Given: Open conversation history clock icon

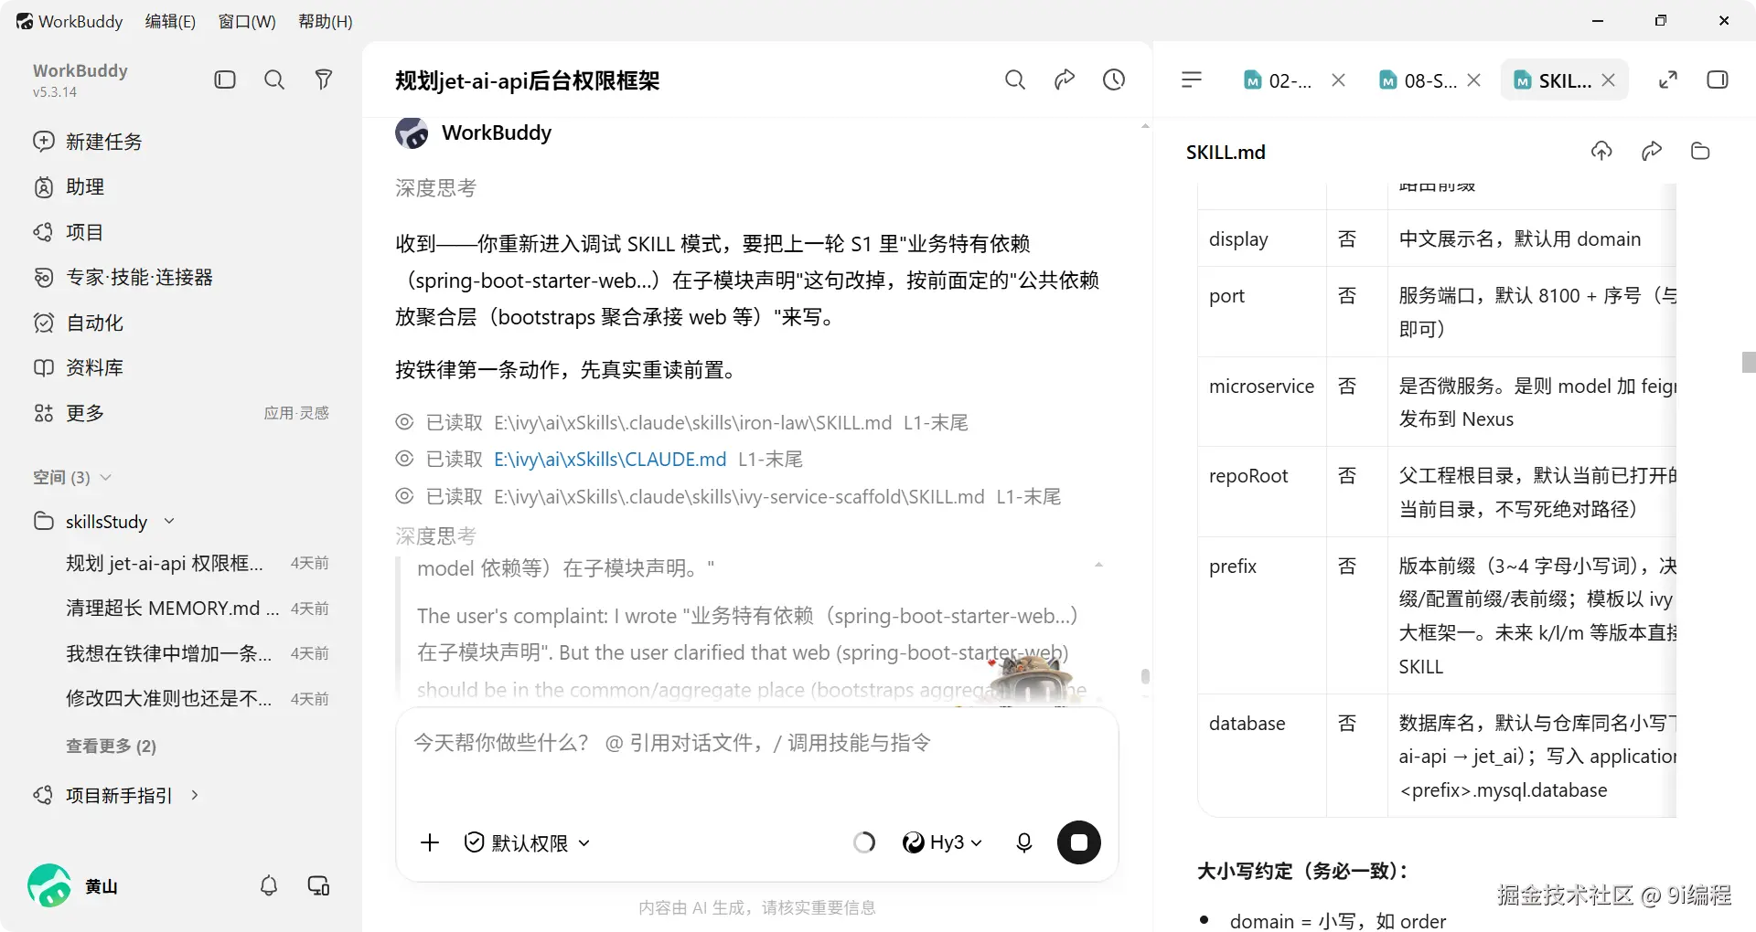Looking at the screenshot, I should pos(1114,79).
